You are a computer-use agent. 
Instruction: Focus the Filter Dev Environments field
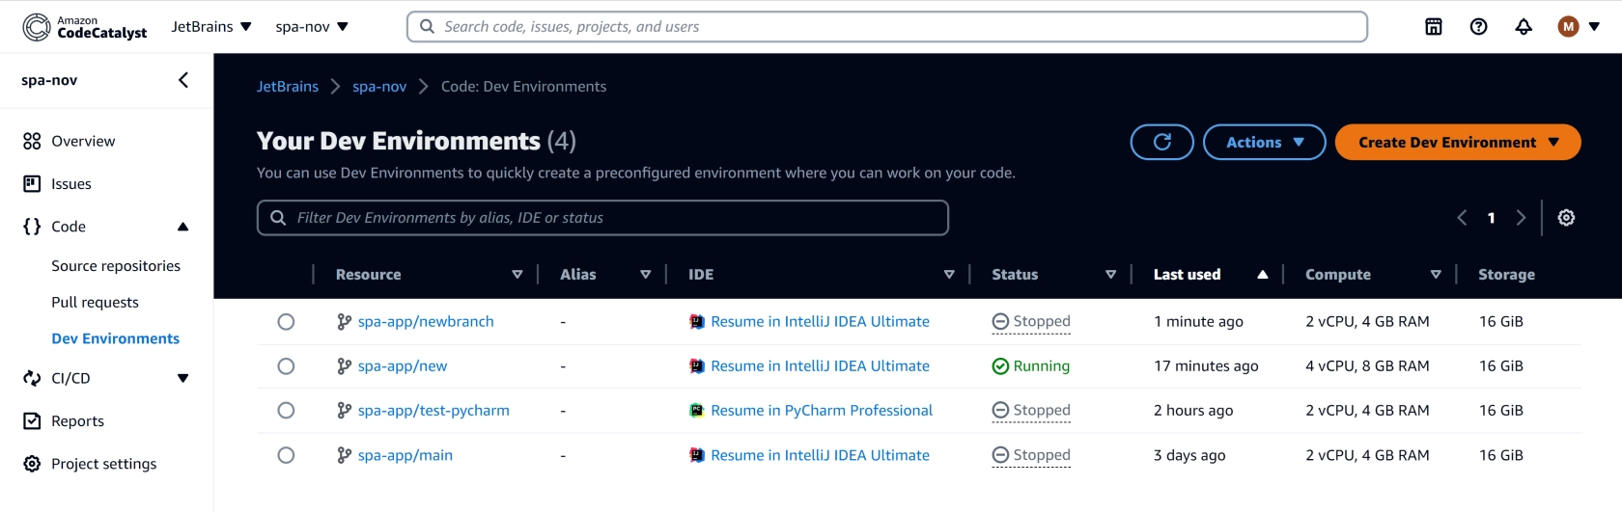(x=602, y=218)
